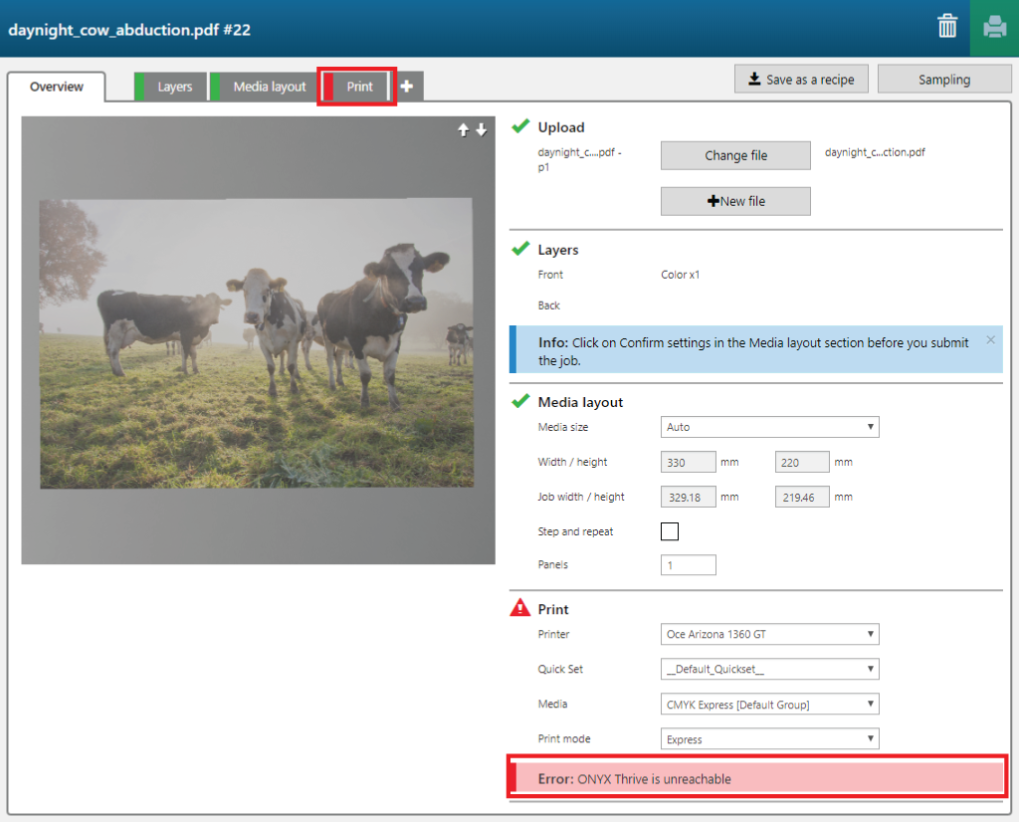The image size is (1019, 822).
Task: Switch to the Overview tab
Action: (x=57, y=87)
